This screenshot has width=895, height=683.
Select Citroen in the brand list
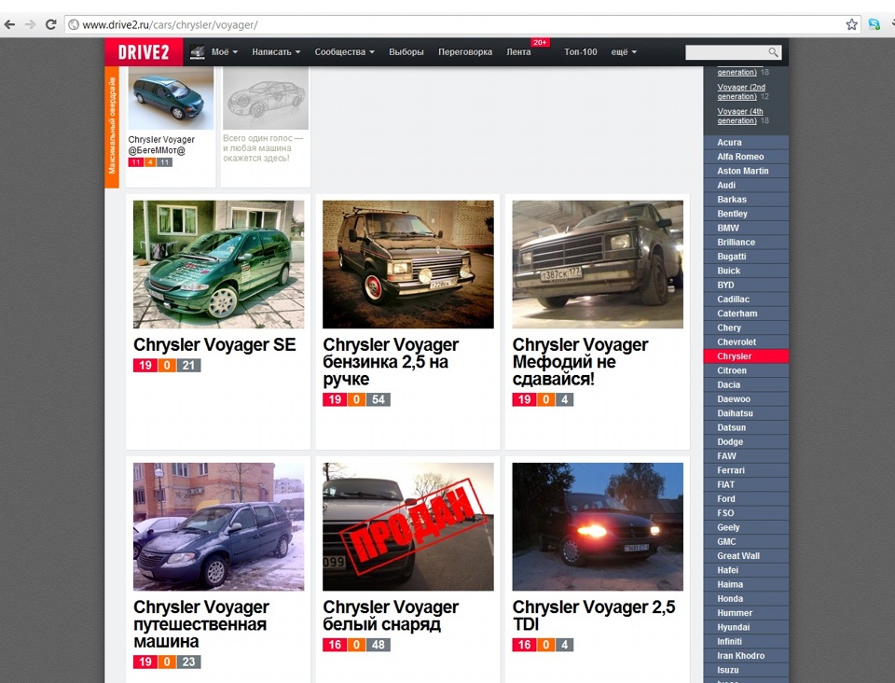746,370
